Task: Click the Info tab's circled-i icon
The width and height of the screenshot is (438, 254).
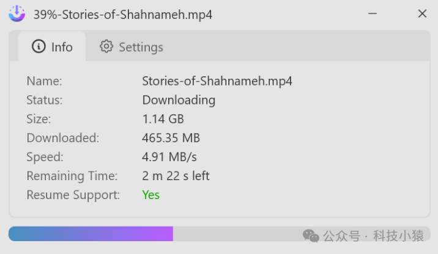Action: pyautogui.click(x=39, y=46)
